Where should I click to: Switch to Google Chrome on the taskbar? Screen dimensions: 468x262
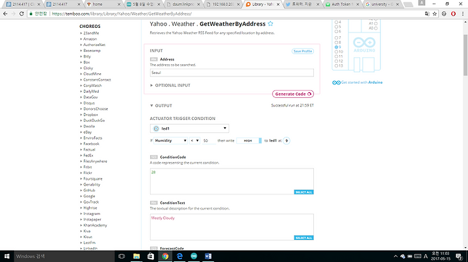click(x=165, y=256)
